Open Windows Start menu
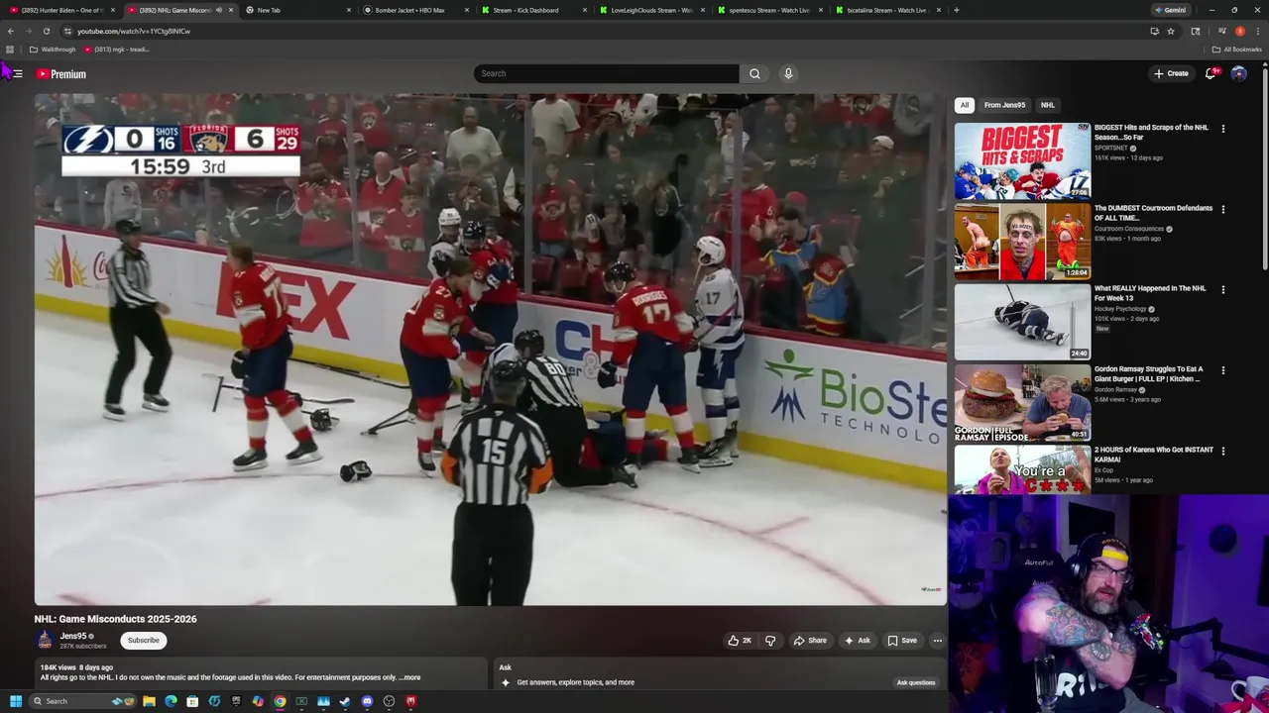This screenshot has width=1269, height=713. (x=15, y=701)
